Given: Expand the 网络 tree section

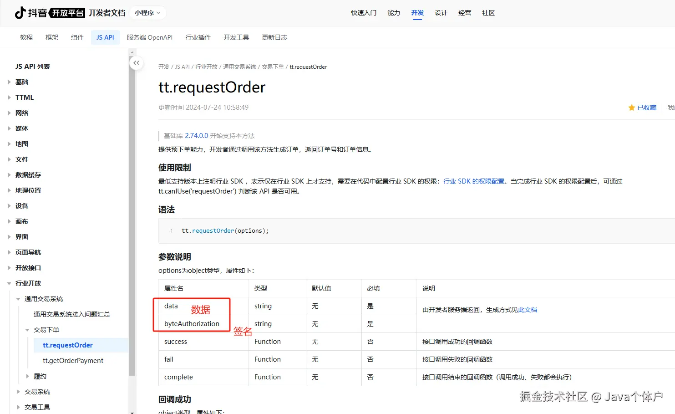Looking at the screenshot, I should click(9, 113).
